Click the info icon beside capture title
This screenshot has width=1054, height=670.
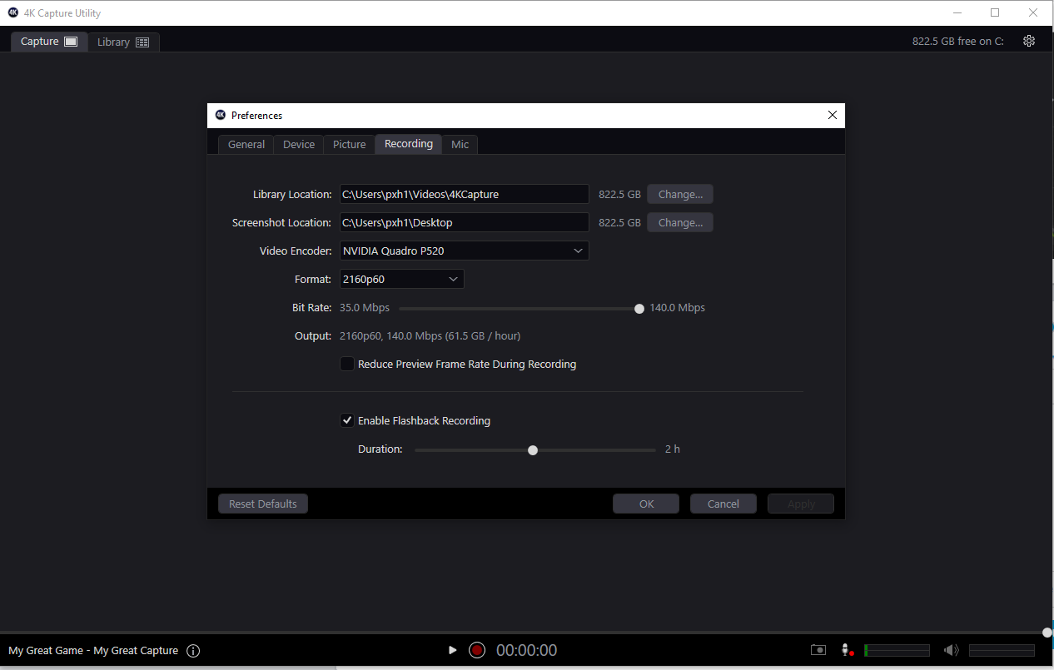(193, 651)
